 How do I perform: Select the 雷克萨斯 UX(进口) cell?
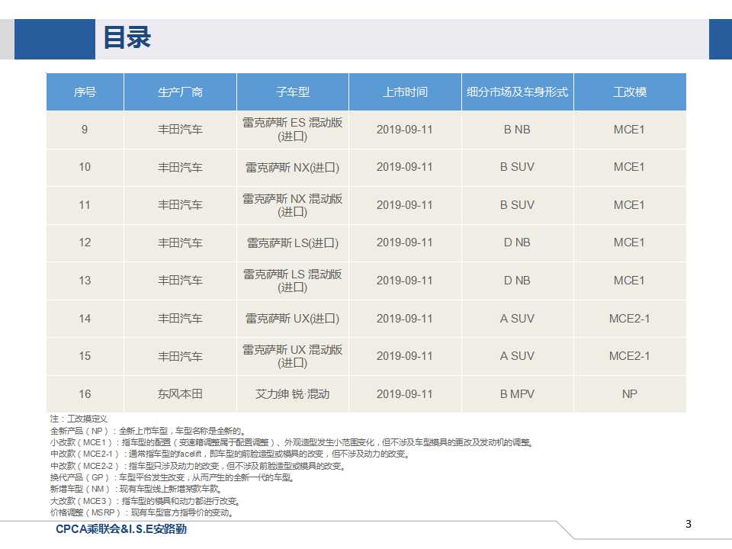(x=293, y=319)
